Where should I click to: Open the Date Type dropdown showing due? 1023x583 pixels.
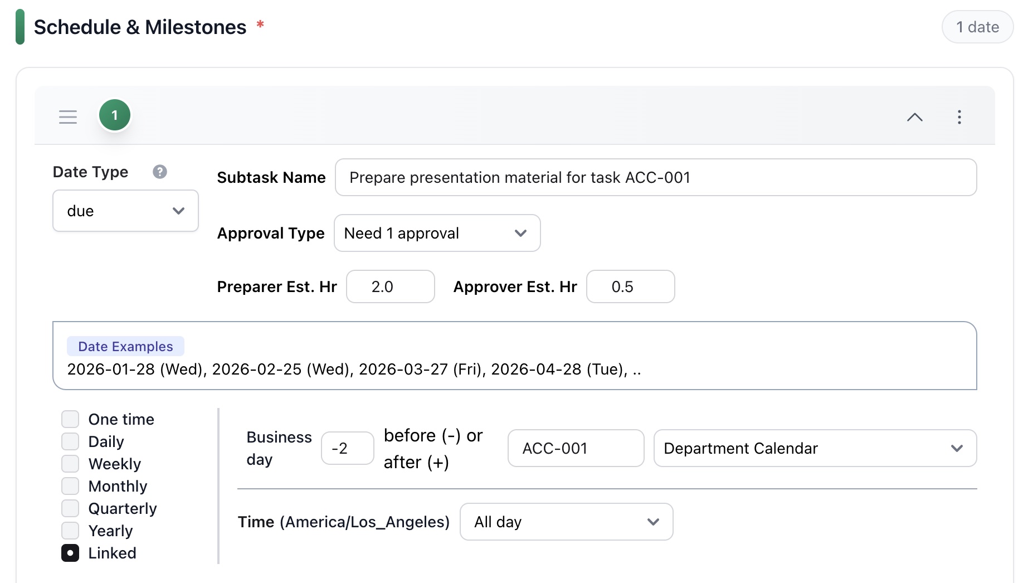click(x=125, y=211)
